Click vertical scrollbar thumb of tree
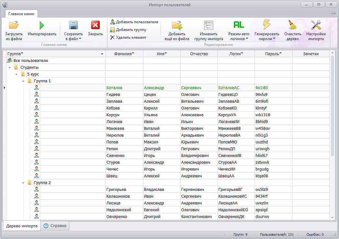Image resolution: width=339 pixels, height=239 pixels. pyautogui.click(x=332, y=106)
